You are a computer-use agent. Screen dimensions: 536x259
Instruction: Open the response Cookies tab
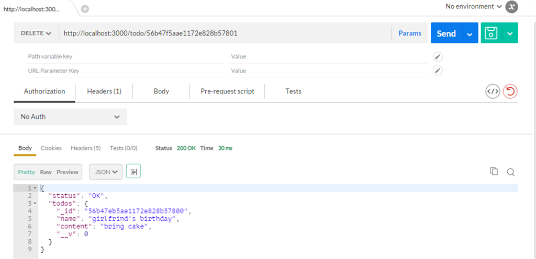(x=51, y=148)
